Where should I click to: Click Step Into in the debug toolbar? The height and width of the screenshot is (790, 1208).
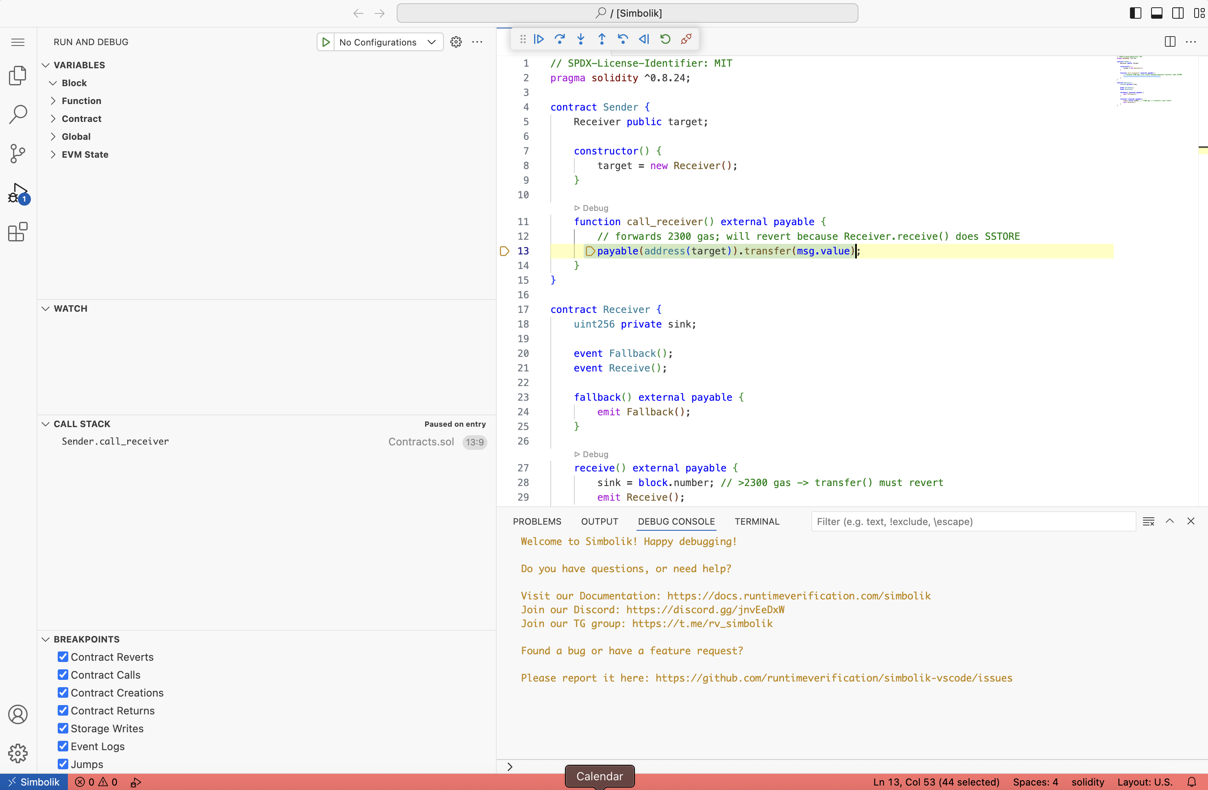click(x=581, y=39)
